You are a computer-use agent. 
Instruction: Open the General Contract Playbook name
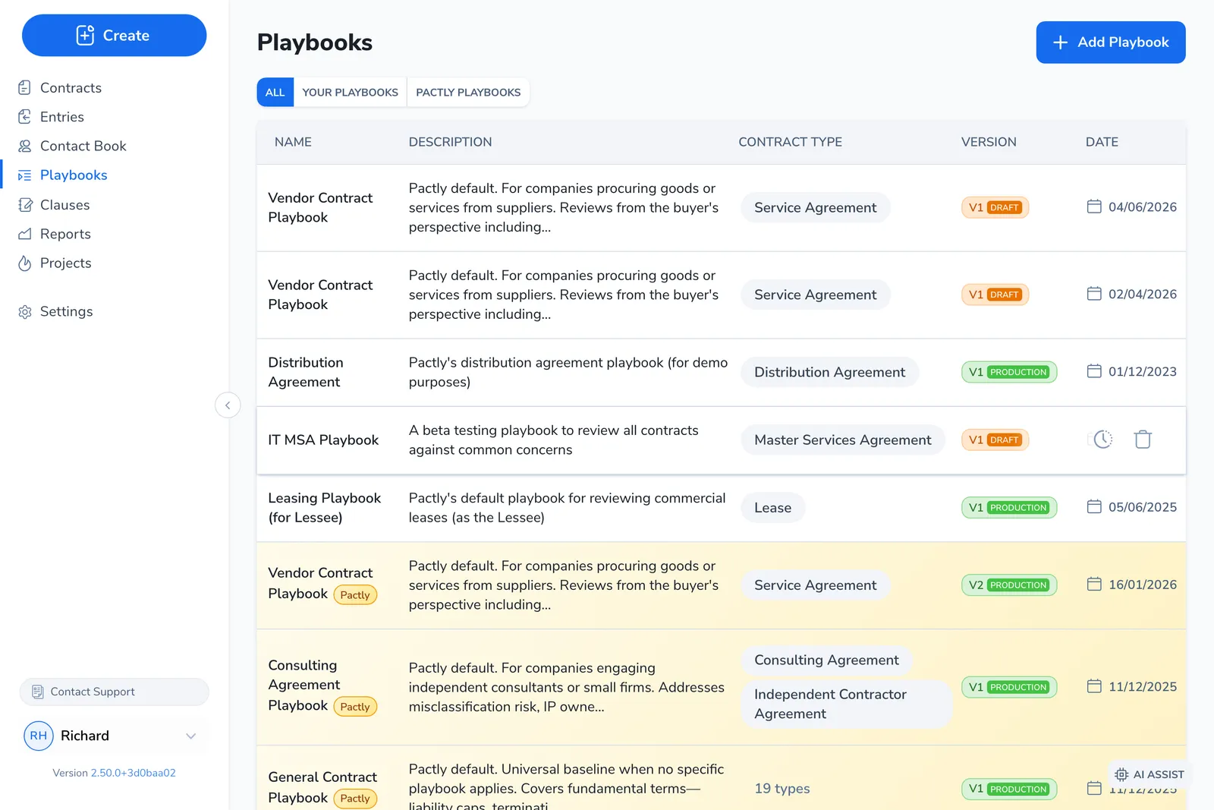322,787
